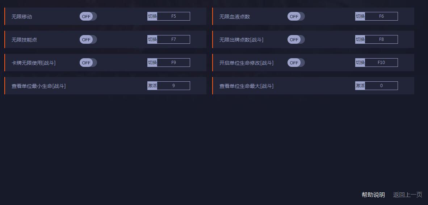Image resolution: width=428 pixels, height=205 pixels.
Task: Switch on 卡牌无限使用[战斗] toggle
Action: pyautogui.click(x=88, y=63)
